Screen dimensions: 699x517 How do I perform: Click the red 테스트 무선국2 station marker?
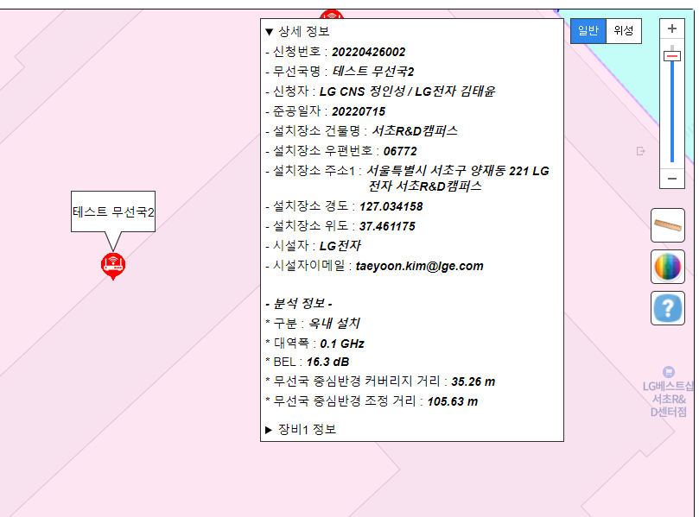pyautogui.click(x=113, y=265)
